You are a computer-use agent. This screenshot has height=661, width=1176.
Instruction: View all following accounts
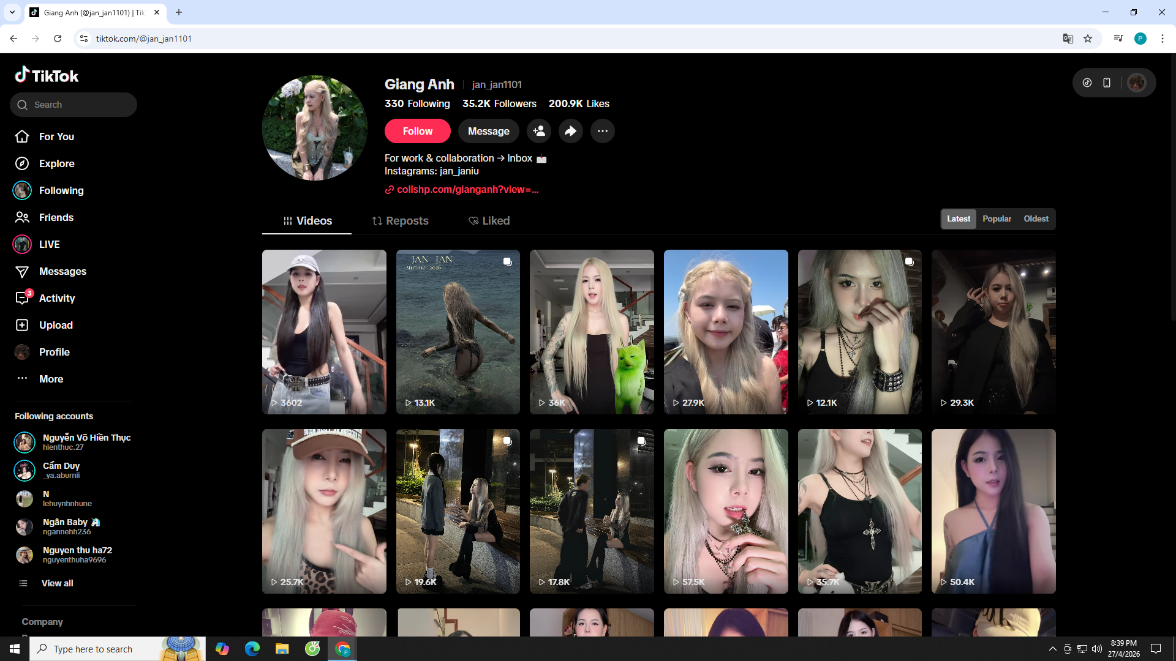(57, 583)
